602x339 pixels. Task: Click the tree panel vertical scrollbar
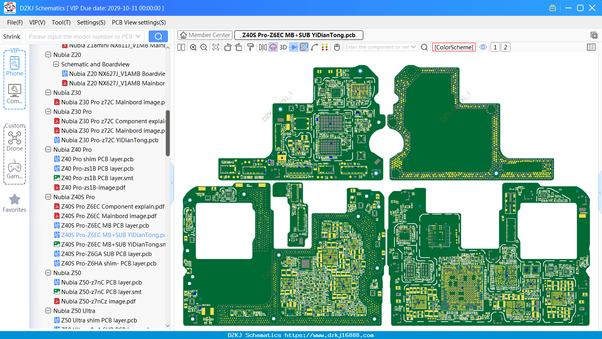tap(168, 133)
